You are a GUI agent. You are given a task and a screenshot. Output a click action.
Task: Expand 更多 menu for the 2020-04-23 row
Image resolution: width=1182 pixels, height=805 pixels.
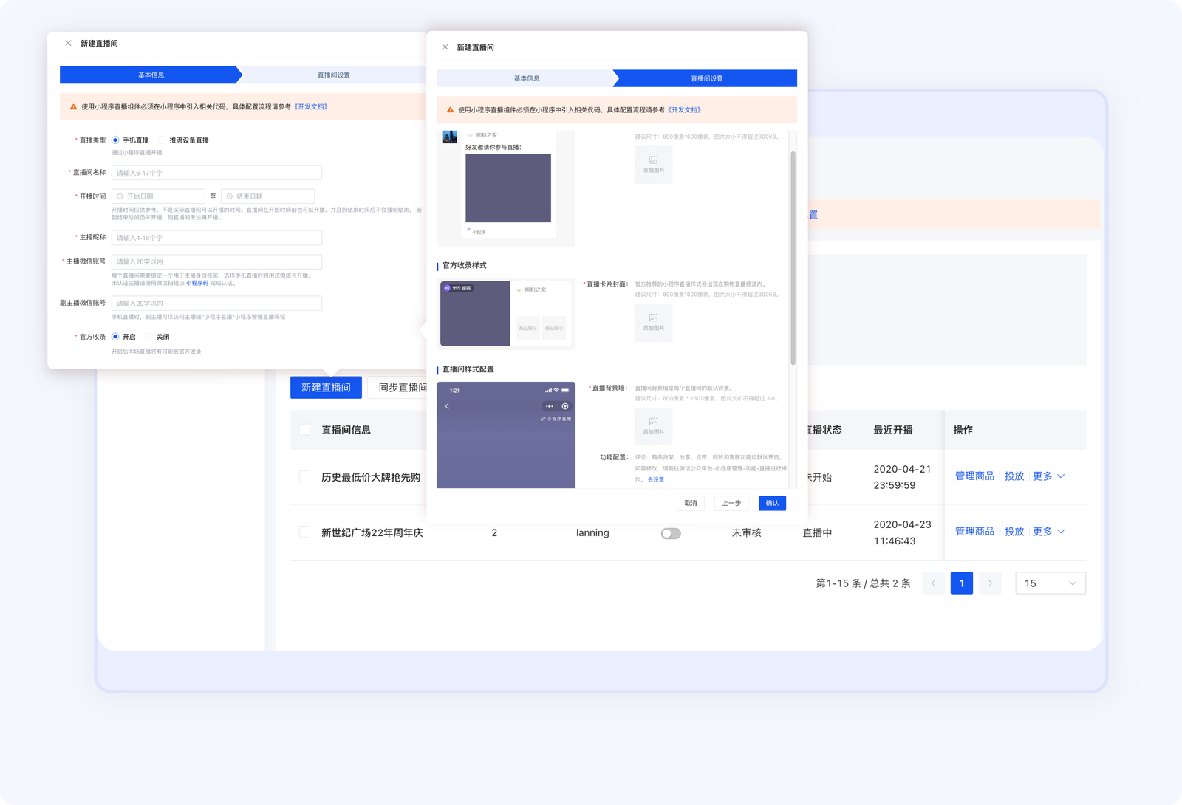coord(1048,532)
